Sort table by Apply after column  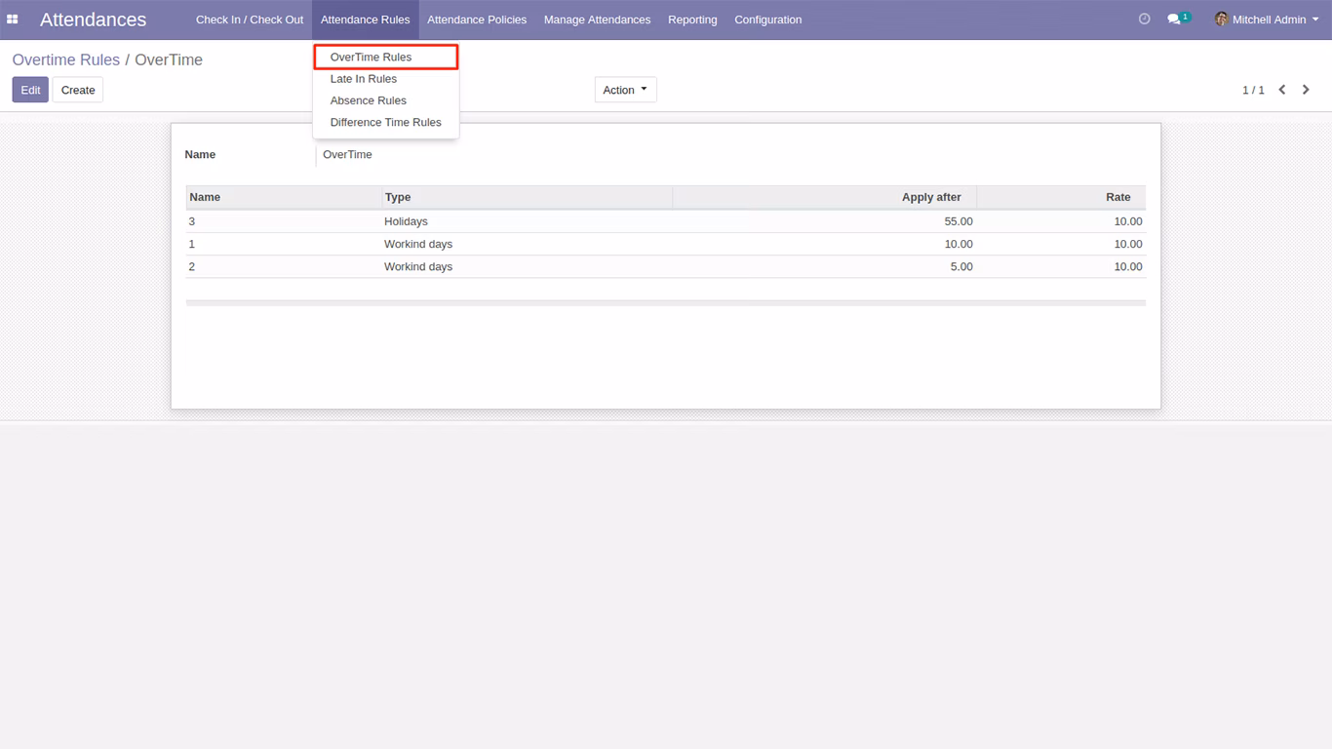pos(931,197)
